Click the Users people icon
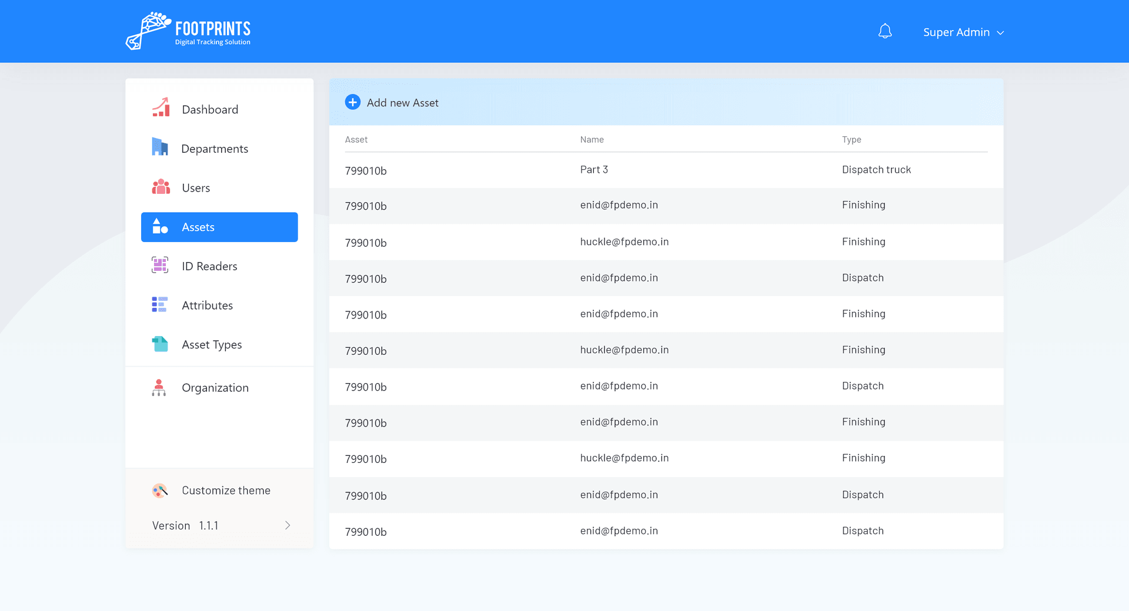 161,187
